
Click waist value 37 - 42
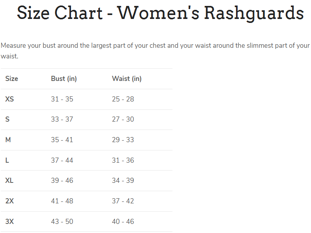(x=123, y=201)
